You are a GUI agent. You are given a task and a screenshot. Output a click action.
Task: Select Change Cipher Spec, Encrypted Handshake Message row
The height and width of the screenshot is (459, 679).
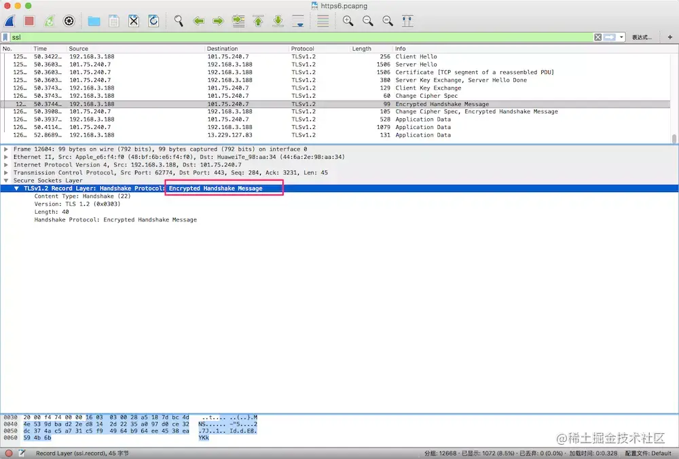tap(335, 112)
